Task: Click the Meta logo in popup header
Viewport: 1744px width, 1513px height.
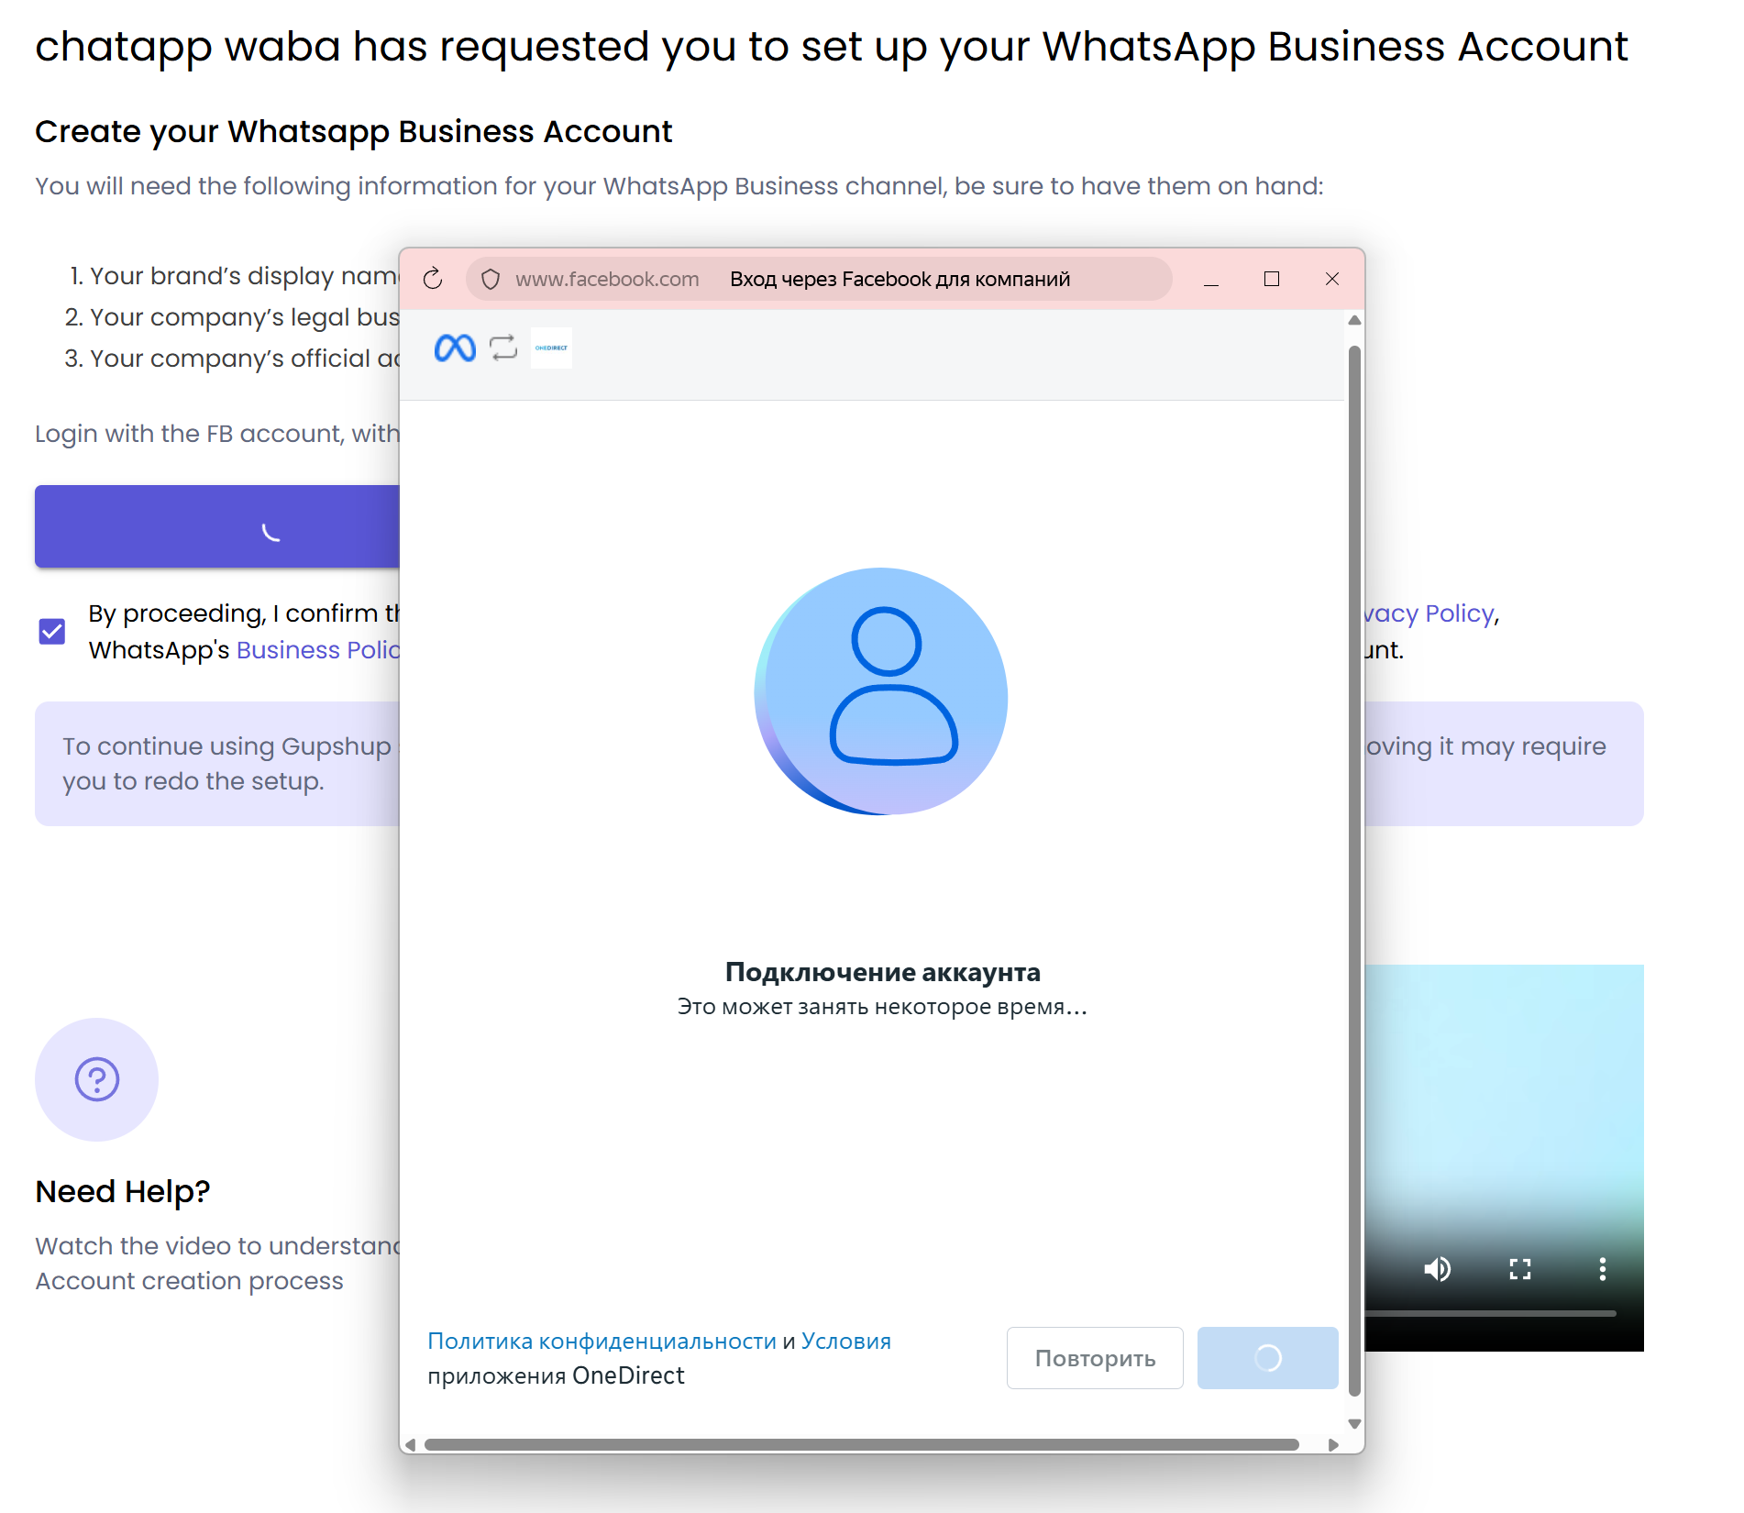Action: point(455,348)
